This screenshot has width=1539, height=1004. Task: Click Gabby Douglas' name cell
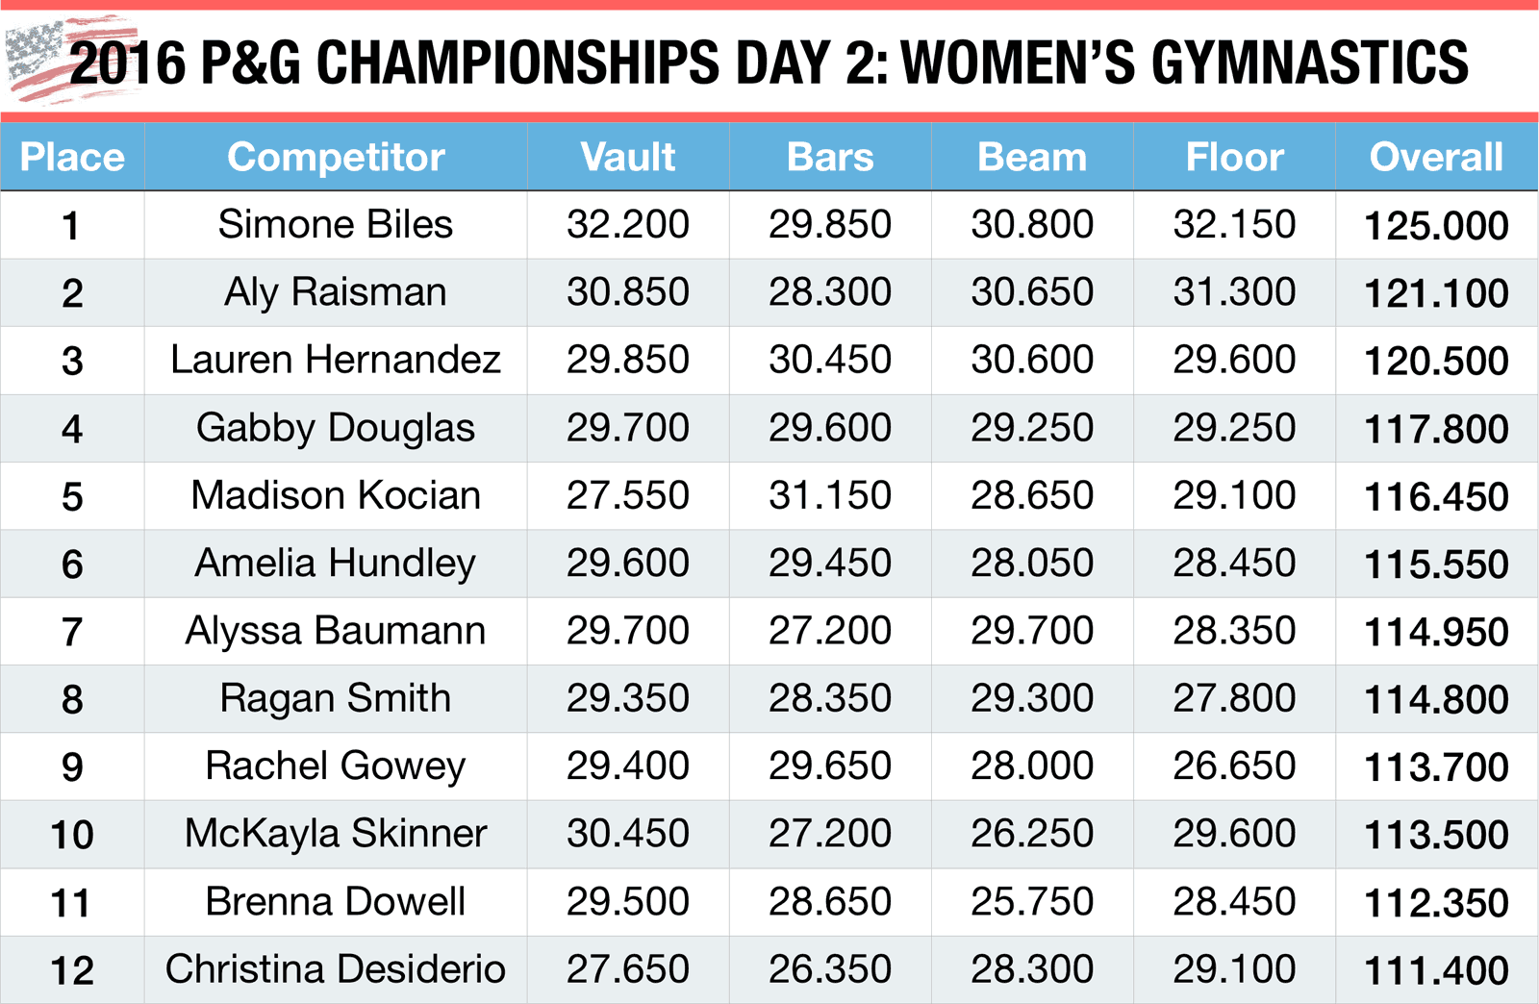pyautogui.click(x=336, y=428)
